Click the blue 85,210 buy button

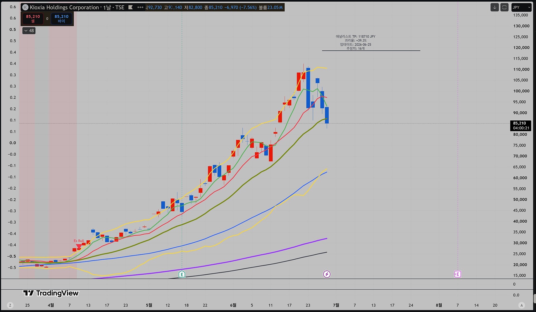61,19
